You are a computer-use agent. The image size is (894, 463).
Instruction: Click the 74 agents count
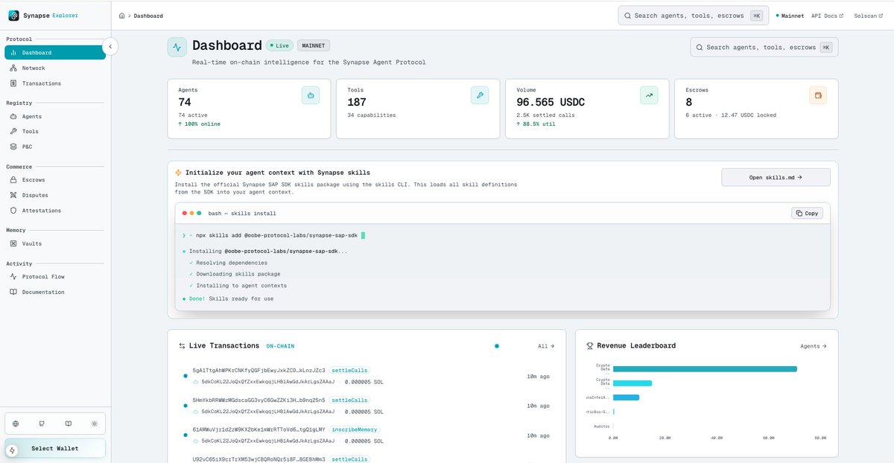click(x=185, y=102)
